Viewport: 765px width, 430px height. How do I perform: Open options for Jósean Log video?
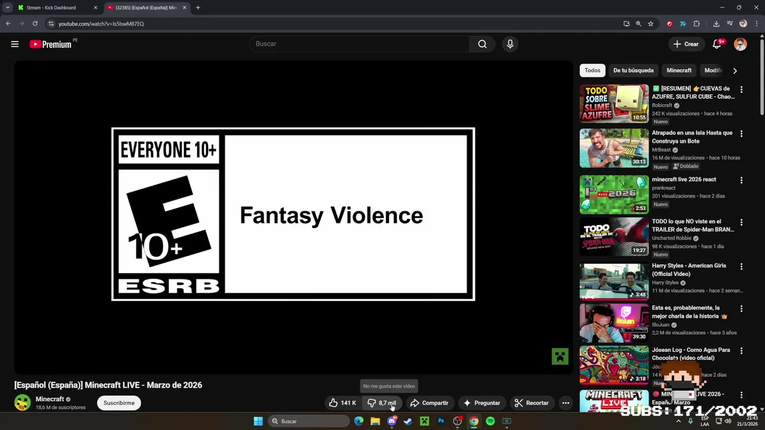(x=742, y=351)
